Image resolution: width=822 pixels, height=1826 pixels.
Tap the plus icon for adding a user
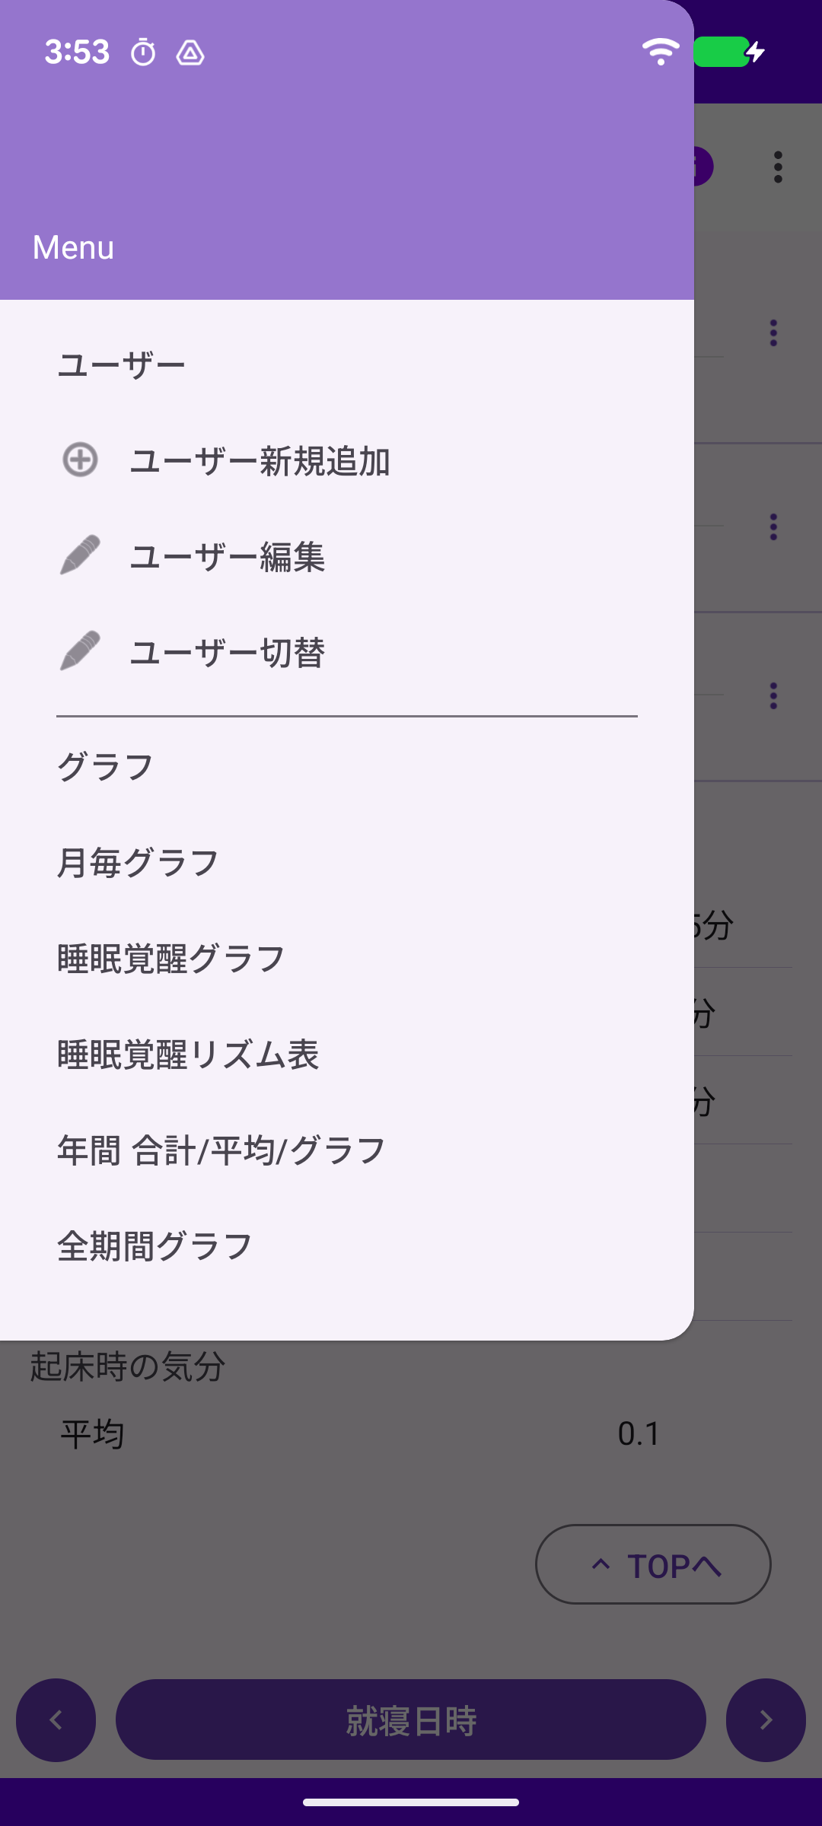point(80,460)
